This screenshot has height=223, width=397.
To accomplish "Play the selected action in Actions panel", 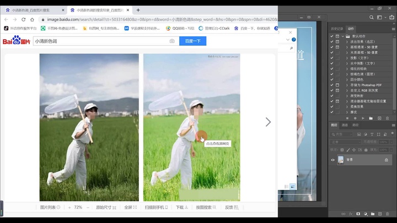I will (x=363, y=118).
